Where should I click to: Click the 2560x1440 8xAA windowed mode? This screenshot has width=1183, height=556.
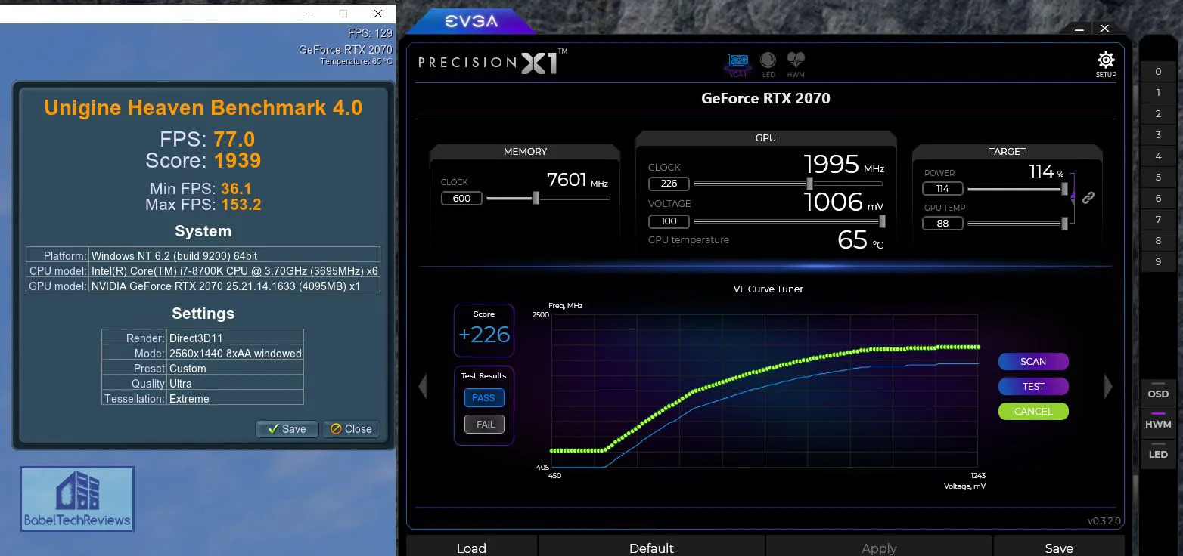coord(235,354)
